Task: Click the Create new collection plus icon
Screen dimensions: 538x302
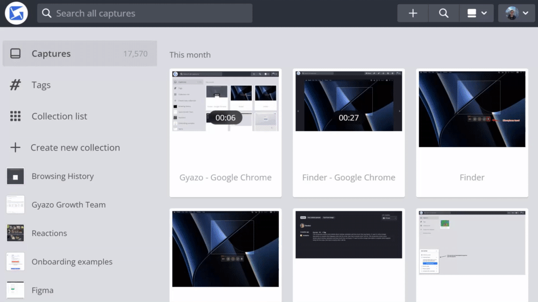Action: pos(16,147)
